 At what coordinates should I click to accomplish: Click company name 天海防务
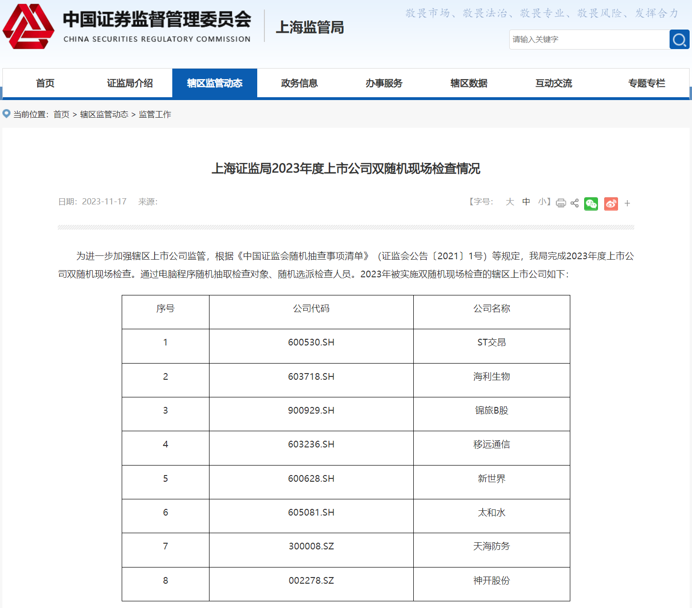click(x=492, y=547)
